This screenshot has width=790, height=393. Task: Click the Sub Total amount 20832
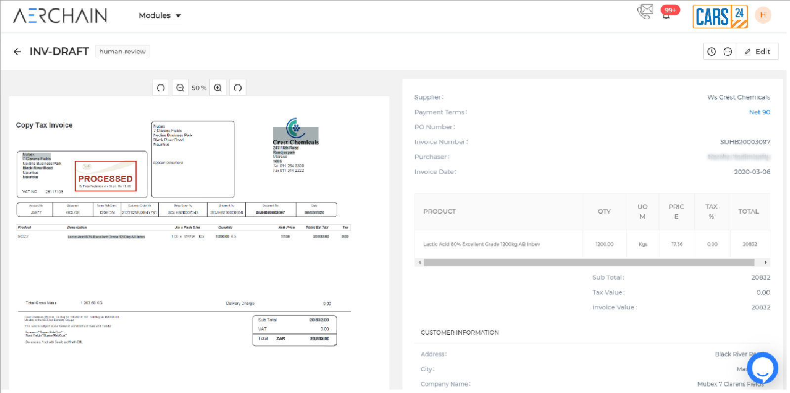[x=761, y=277]
